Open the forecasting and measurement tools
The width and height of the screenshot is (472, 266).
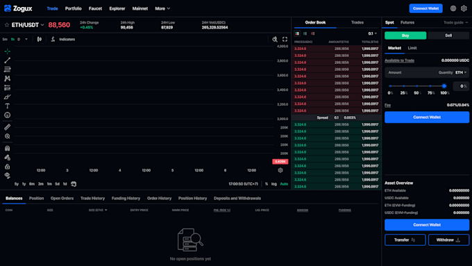click(x=7, y=88)
